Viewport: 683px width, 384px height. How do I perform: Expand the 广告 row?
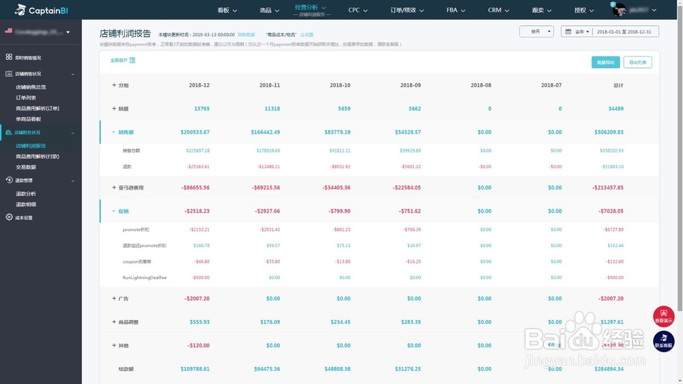click(x=114, y=298)
